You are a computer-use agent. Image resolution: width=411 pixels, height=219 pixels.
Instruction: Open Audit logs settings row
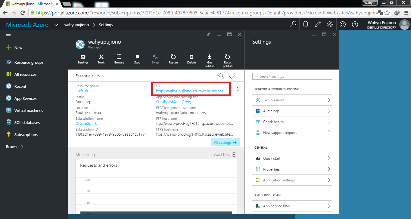[x=292, y=111]
